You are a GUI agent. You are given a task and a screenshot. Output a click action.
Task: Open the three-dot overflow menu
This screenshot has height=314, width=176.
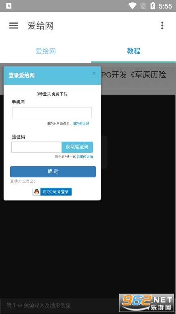click(x=162, y=26)
